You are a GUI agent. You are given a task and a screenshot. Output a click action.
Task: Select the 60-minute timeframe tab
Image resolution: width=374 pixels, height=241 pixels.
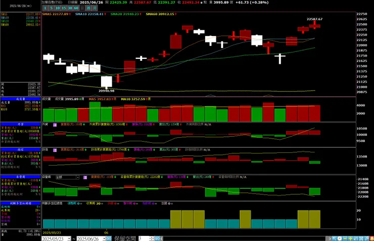(x=76, y=8)
